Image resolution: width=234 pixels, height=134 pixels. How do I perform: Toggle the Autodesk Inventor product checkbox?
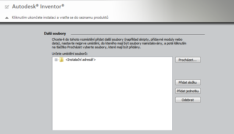tap(7, 6)
